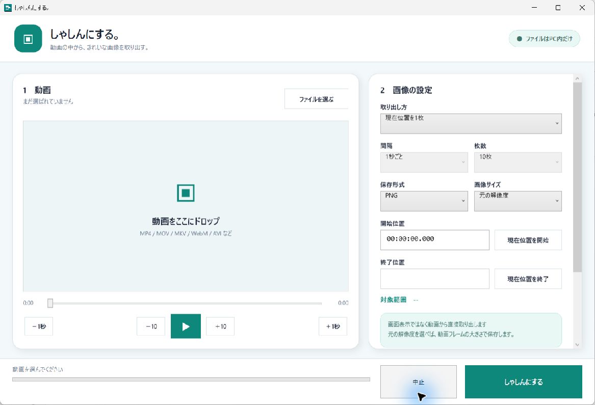Click the bottom progress bar
The height and width of the screenshot is (405, 595).
tap(191, 379)
